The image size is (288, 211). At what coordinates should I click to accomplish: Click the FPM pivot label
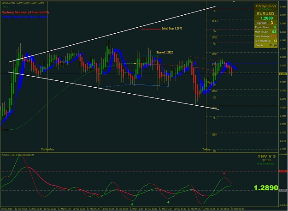coord(215,65)
